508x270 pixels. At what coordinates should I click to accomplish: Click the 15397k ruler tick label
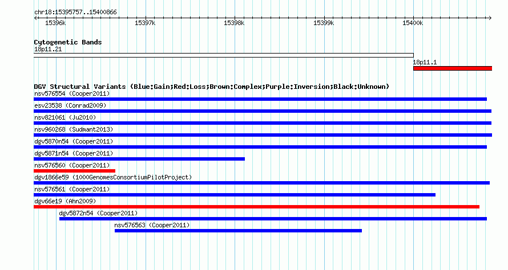[145, 23]
